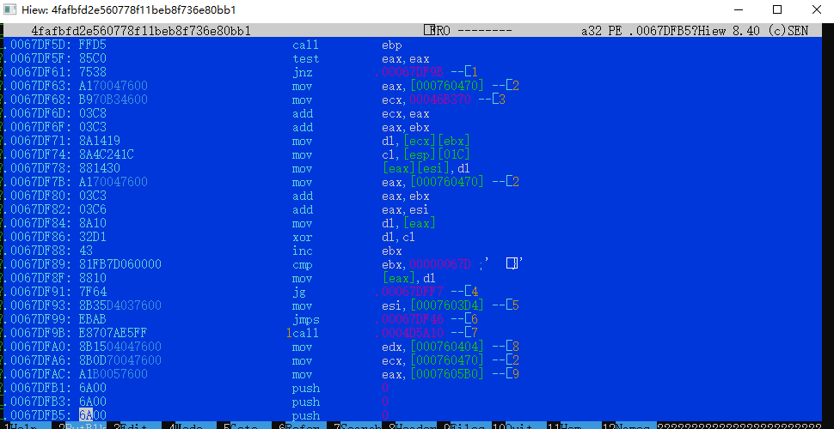This screenshot has width=834, height=429.
Task: Click call target .0004D5A10
Action: (408, 334)
